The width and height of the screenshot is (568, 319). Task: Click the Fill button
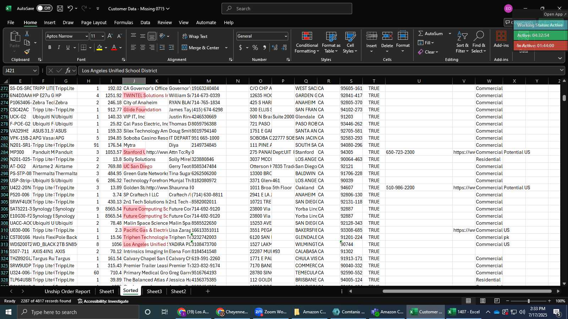coord(426,43)
